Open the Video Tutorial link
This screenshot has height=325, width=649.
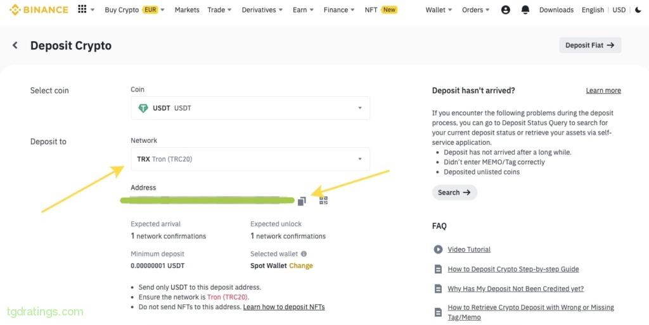coord(469,249)
